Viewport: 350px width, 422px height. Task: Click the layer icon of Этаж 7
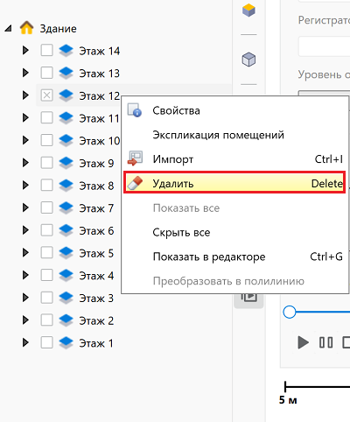[x=66, y=207]
